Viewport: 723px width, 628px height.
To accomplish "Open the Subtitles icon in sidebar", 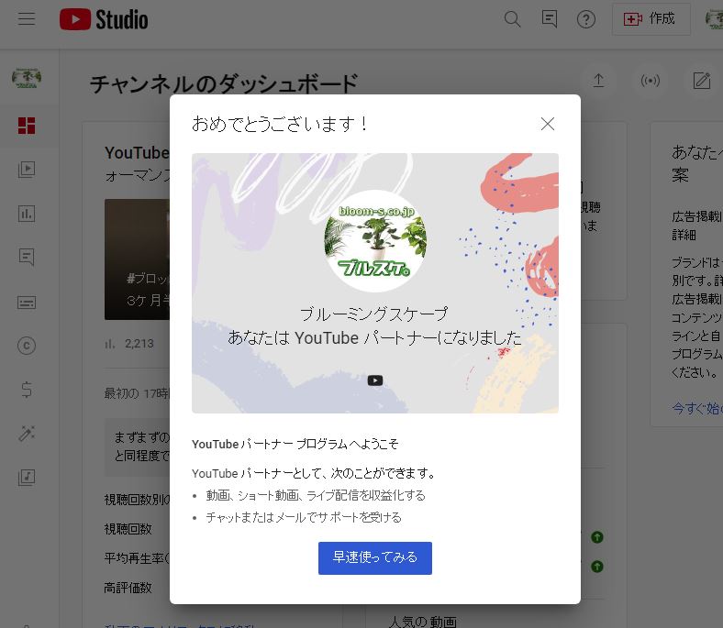I will (x=27, y=303).
